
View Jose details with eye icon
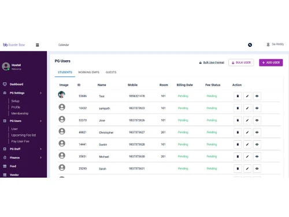tap(257, 120)
